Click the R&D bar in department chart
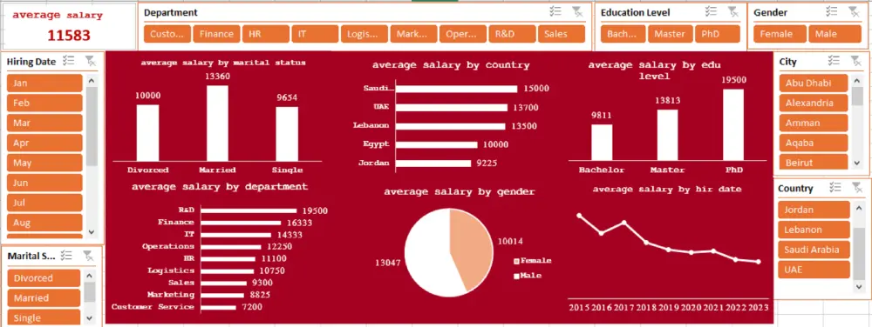 249,210
